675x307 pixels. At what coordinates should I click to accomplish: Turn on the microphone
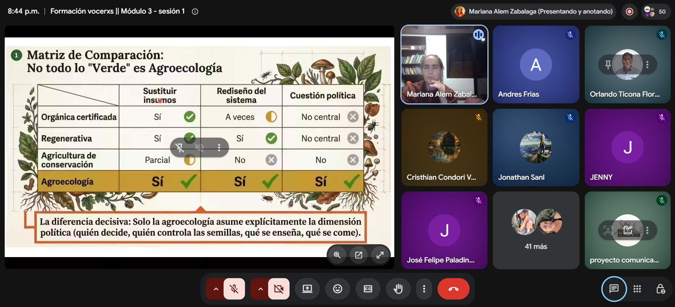pyautogui.click(x=234, y=289)
